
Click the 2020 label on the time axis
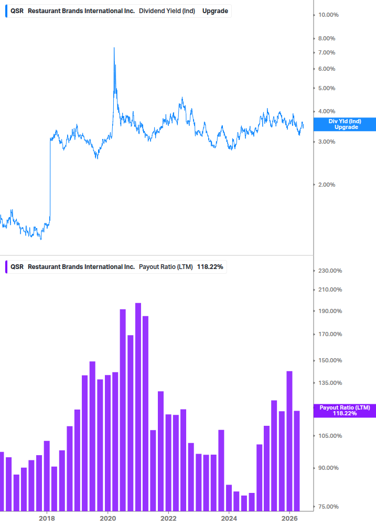click(x=108, y=519)
